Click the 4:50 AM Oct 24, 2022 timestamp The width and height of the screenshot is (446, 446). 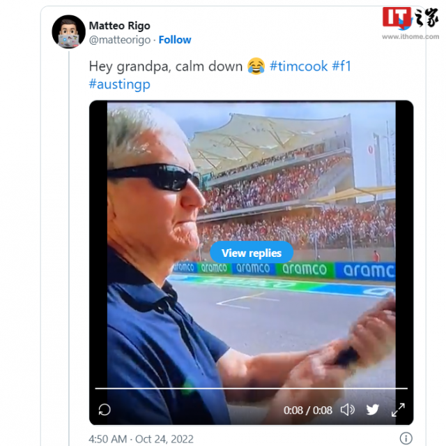[x=141, y=439]
